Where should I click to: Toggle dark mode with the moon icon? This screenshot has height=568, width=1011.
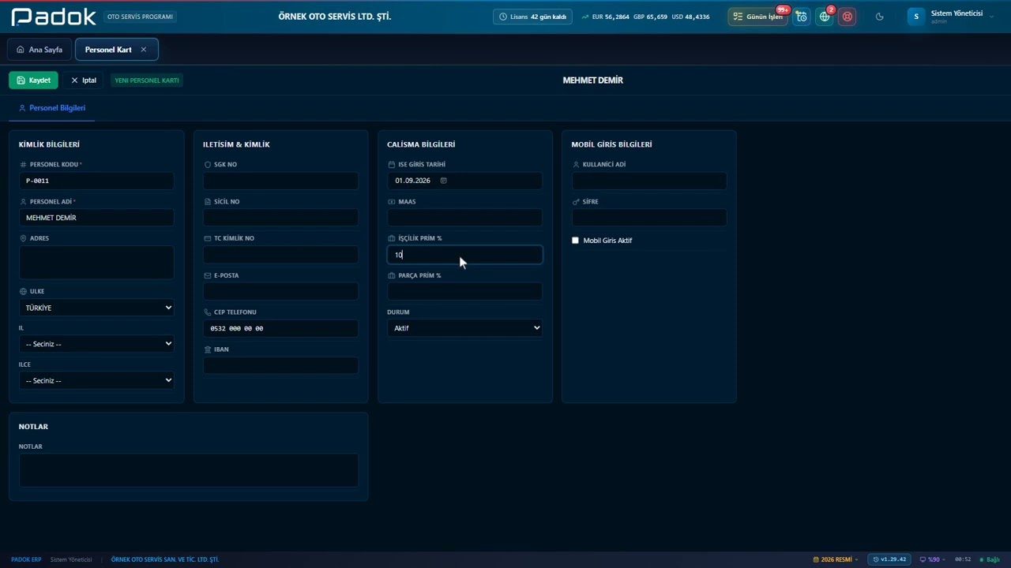point(880,17)
